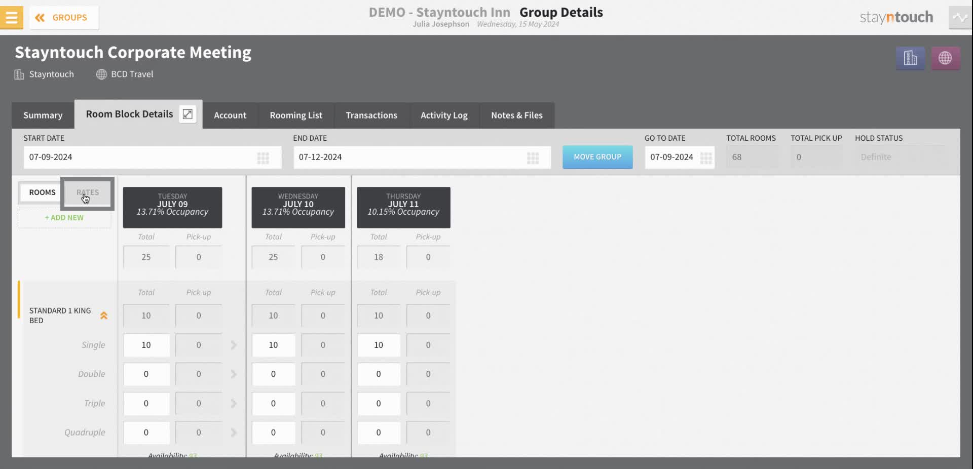
Task: Collapse the Standard 1 King Bed row
Action: [x=104, y=316]
